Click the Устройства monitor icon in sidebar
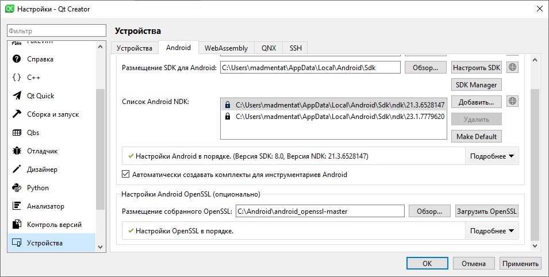 17,243
